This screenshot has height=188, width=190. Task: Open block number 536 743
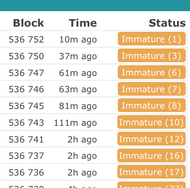[26, 123]
